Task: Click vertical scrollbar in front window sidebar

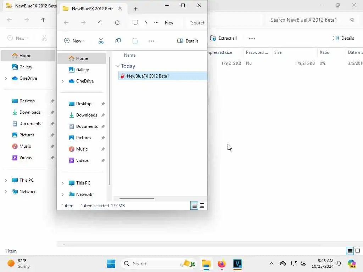Action: [x=109, y=121]
